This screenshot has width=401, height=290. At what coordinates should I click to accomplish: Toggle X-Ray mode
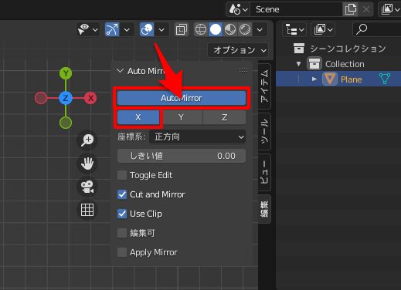click(182, 29)
